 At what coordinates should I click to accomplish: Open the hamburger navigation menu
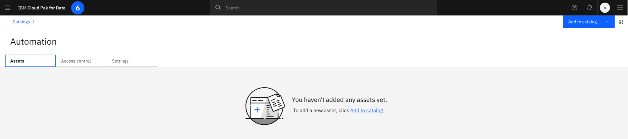[8, 8]
